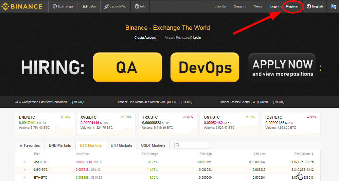Click the magnifier icon in the search box
Screen dimensions: 339x181
[178, 145]
